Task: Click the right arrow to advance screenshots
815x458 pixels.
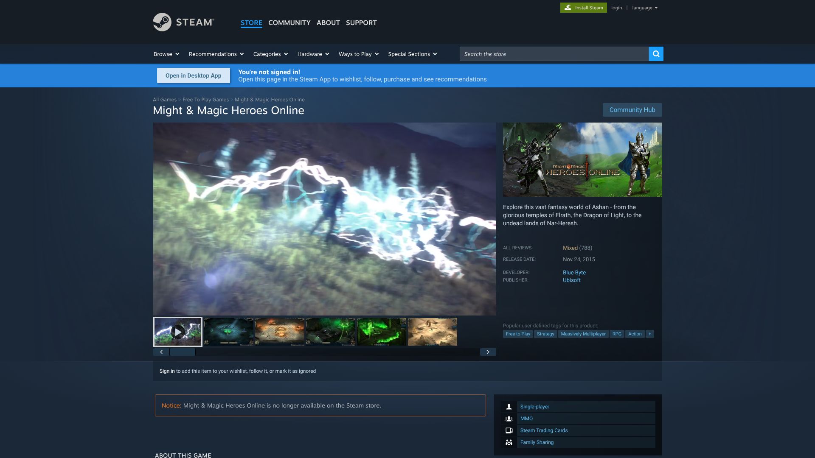Action: (487, 352)
